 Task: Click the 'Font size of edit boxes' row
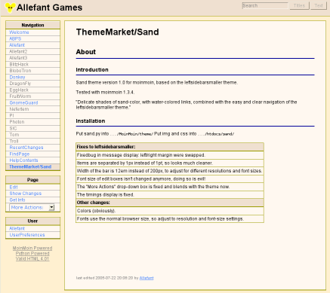click(170, 179)
